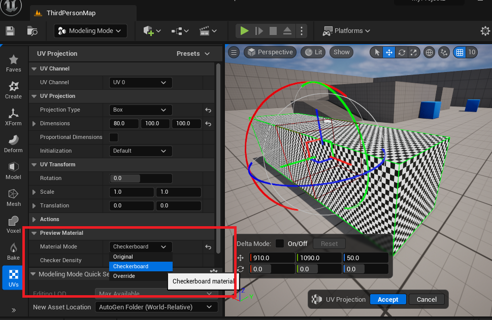Open the Presets dropdown
The width and height of the screenshot is (492, 320).
tap(193, 54)
